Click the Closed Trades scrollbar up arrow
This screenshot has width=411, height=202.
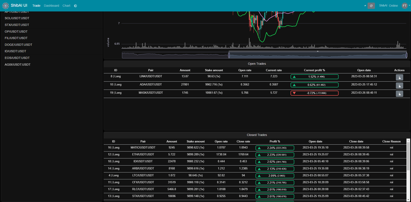click(408, 140)
